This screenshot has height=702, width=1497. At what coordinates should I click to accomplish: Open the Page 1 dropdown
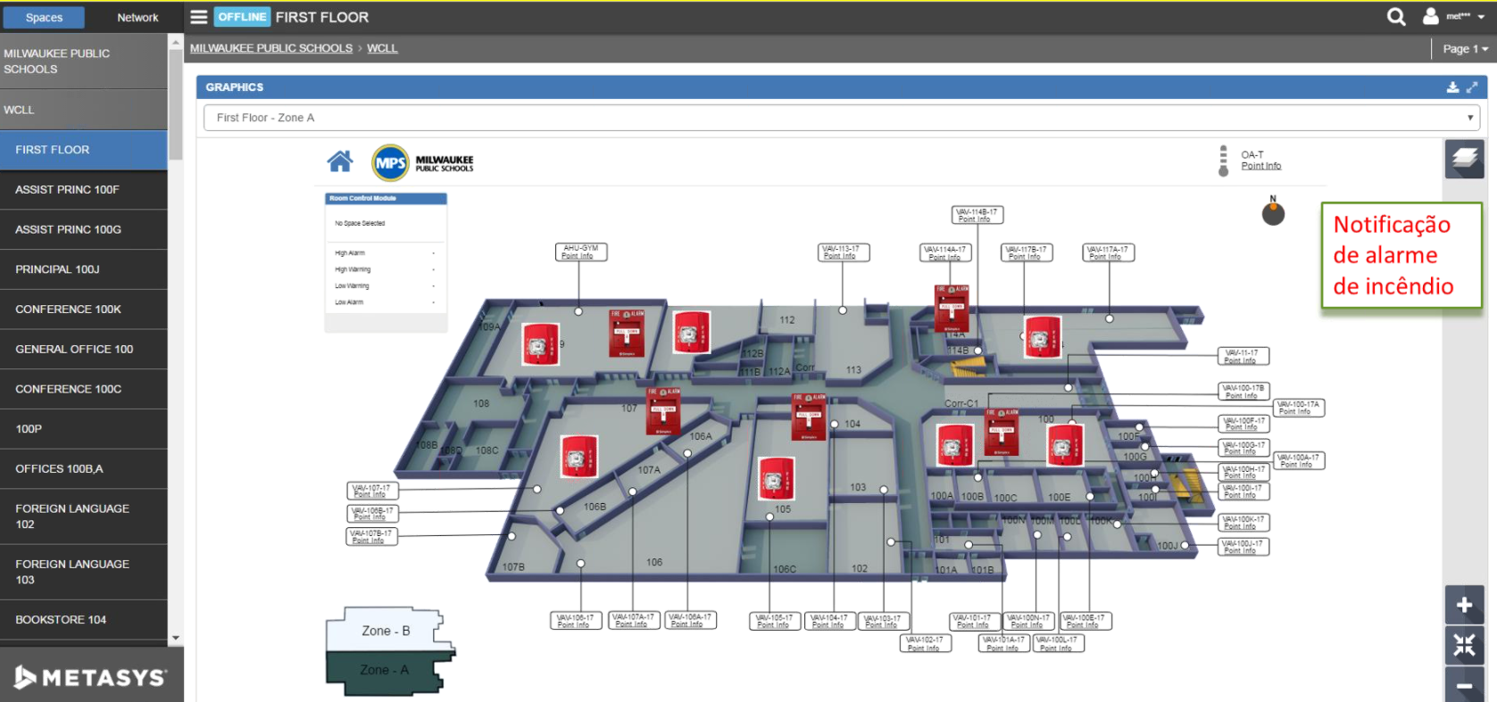1465,49
